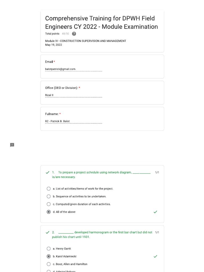Click the help icon beside Total points
Viewport: 204px width, 272px height.
click(74, 34)
